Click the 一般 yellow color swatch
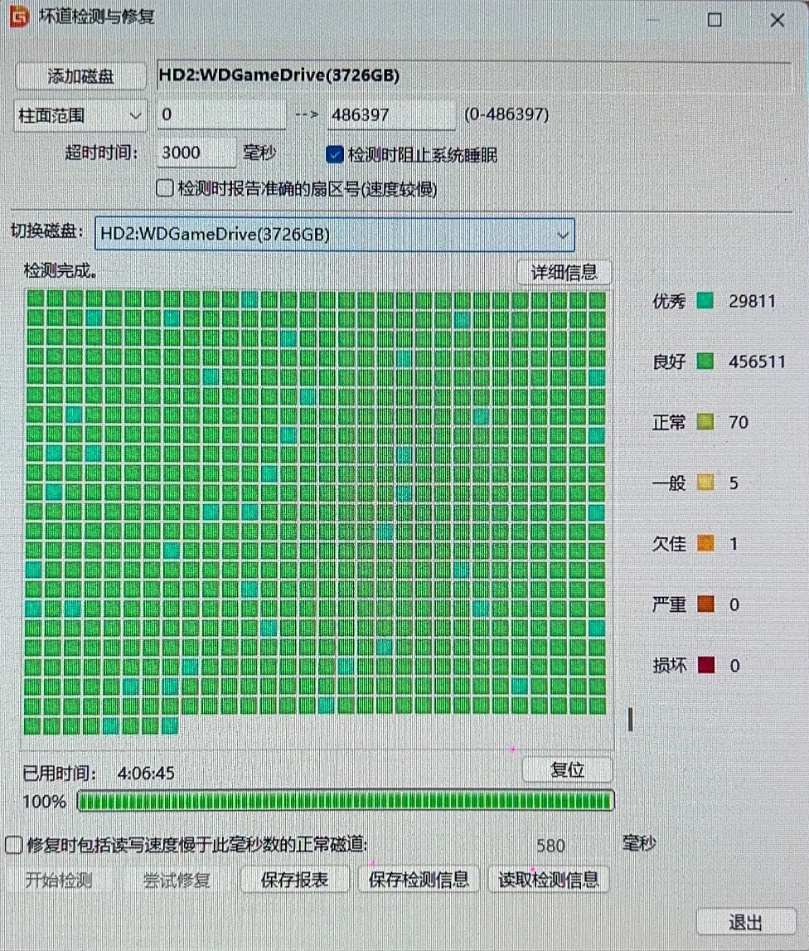The width and height of the screenshot is (809, 951). (x=705, y=483)
